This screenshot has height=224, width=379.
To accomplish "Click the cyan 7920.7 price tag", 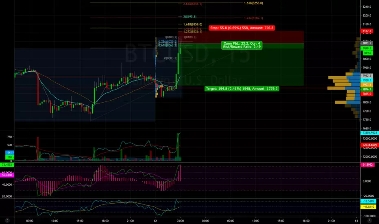I will 367,80.
